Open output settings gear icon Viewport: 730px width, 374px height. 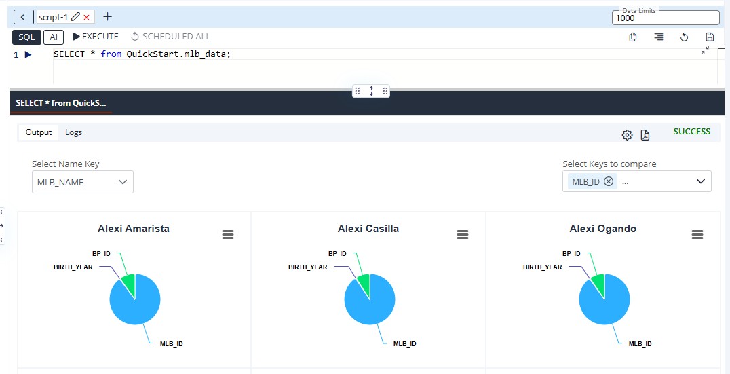[627, 135]
